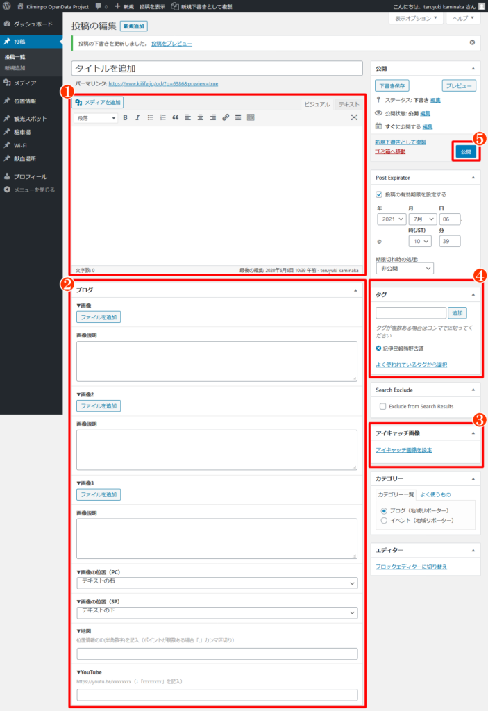Remove the 紀伊民報熊野古道 tag
This screenshot has height=711, width=488.
pos(378,348)
